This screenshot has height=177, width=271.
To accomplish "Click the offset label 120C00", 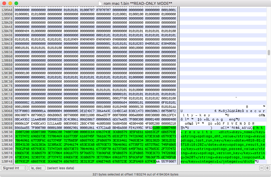I will tap(7, 73).
